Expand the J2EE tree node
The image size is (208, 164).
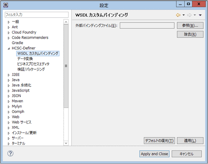9,75
